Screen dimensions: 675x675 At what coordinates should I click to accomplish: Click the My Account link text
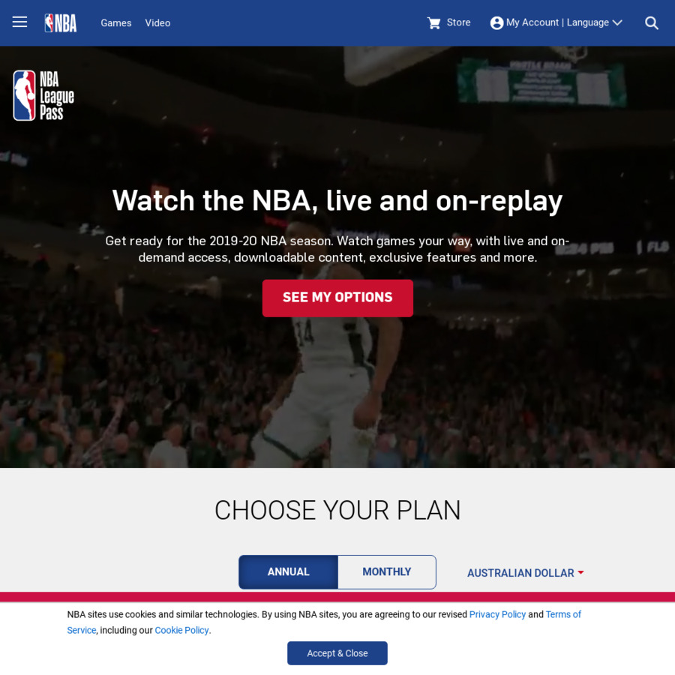pos(532,22)
